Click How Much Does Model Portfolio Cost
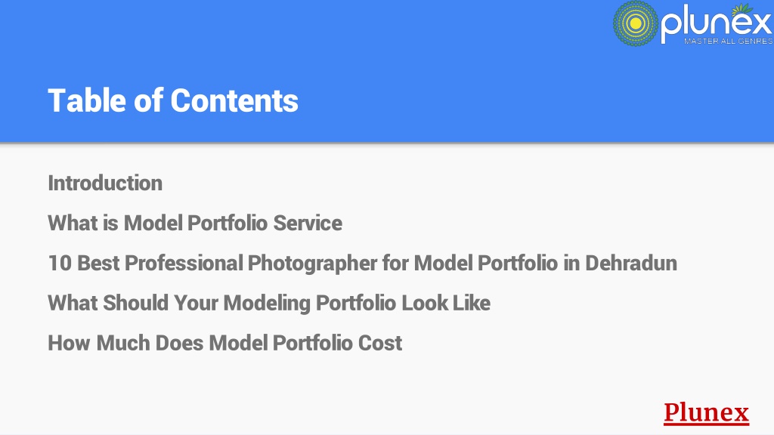The width and height of the screenshot is (774, 435). tap(225, 343)
